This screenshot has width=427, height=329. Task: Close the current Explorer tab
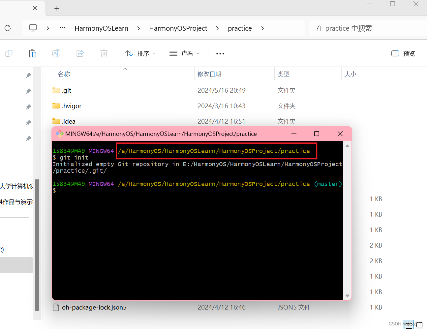tap(35, 8)
